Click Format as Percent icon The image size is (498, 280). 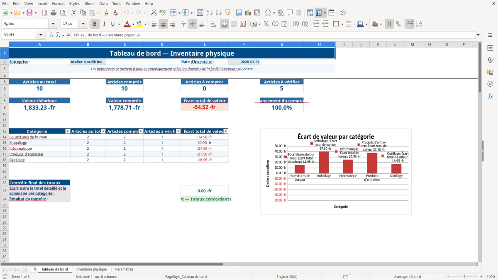[266, 24]
